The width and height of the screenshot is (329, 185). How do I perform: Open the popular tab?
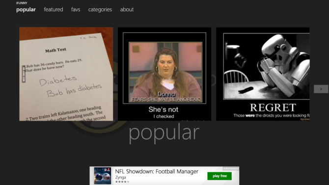point(26,10)
